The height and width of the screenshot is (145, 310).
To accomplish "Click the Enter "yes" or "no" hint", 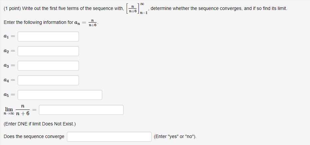I will pos(175,137).
